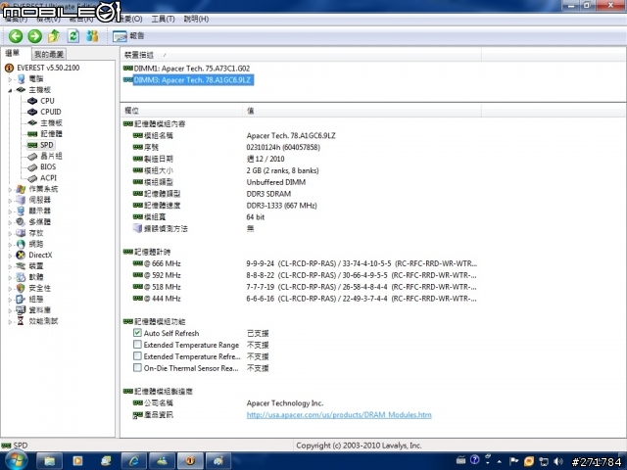Viewport: 627px width, 470px height.
Task: Click the Apacer Technology Inc. company value
Action: coord(285,403)
